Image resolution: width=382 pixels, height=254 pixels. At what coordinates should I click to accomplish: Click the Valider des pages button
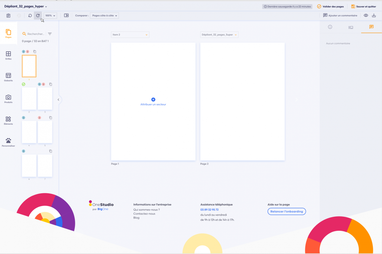coord(330,6)
